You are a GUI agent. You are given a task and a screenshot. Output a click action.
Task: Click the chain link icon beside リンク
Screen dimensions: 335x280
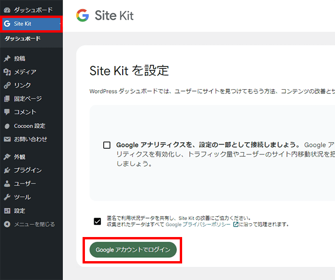[7, 85]
